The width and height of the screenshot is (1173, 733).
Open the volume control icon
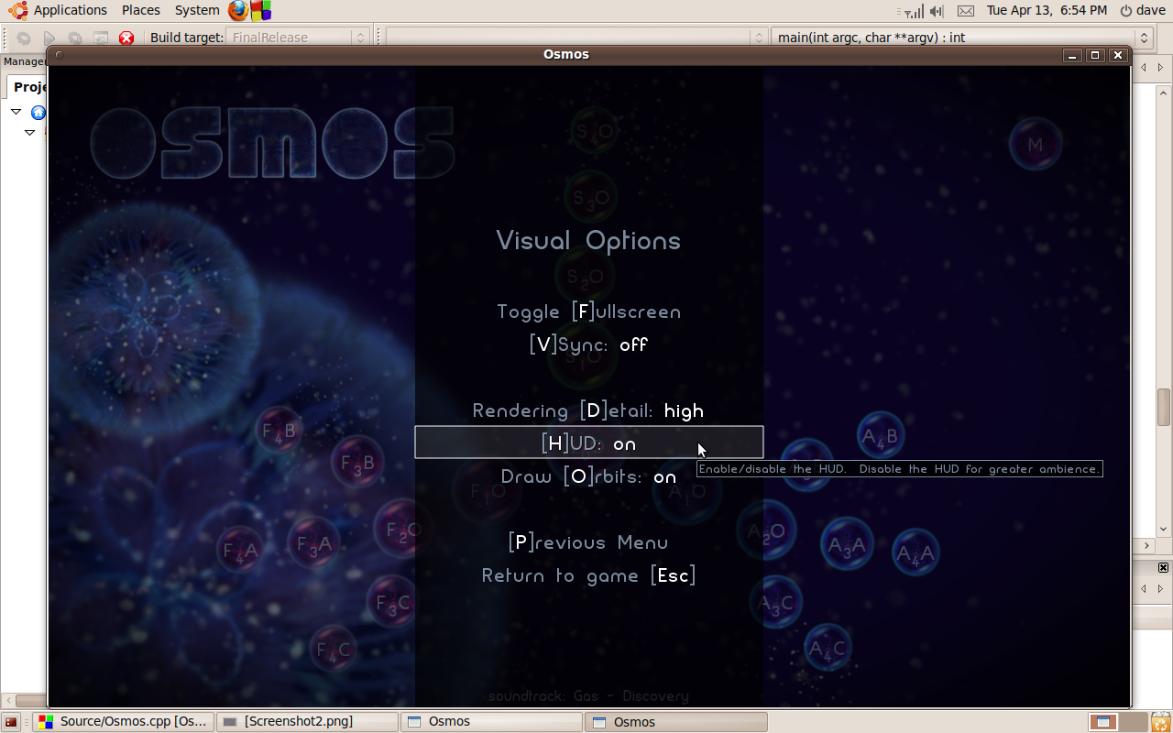[x=937, y=11]
